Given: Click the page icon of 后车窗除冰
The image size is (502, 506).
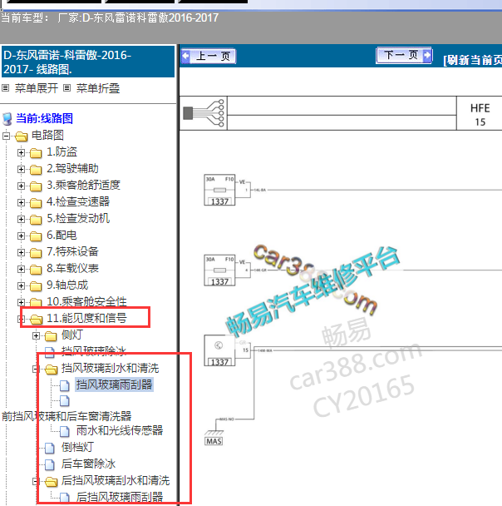Looking at the screenshot, I should tap(50, 464).
